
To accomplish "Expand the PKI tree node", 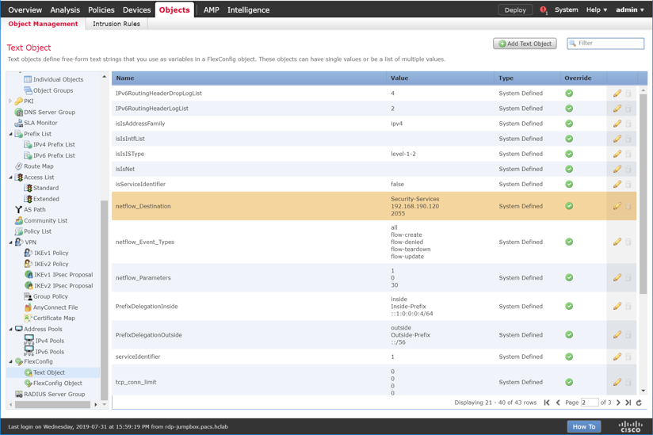I will 10,101.
